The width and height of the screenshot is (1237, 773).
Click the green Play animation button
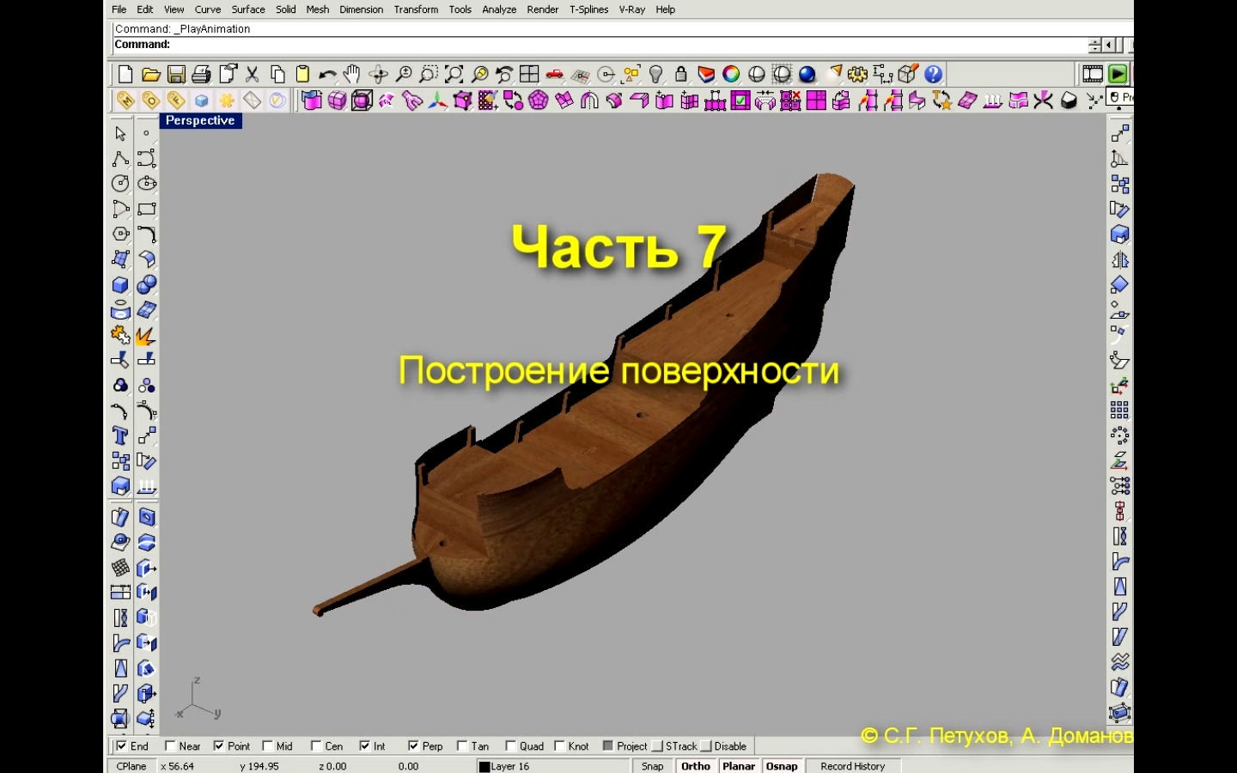[1118, 75]
